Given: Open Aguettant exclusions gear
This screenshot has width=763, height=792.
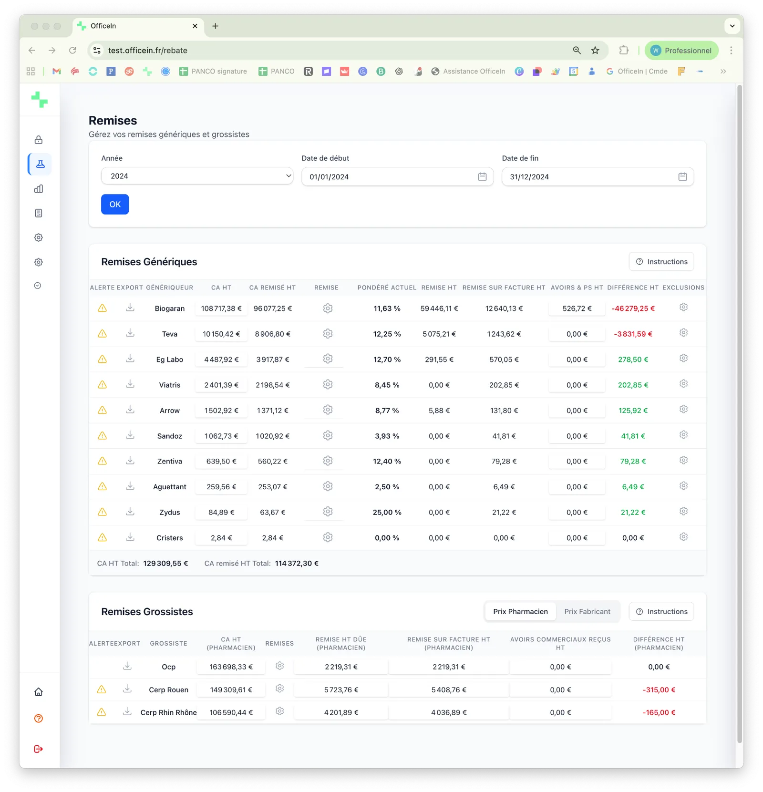Looking at the screenshot, I should 683,486.
